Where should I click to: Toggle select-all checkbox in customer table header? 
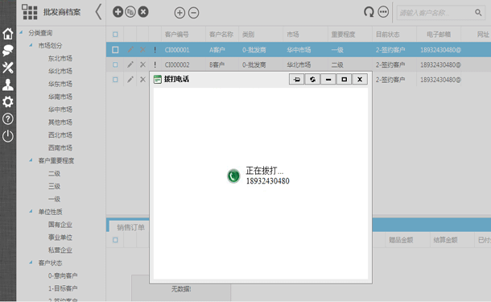pyautogui.click(x=115, y=35)
